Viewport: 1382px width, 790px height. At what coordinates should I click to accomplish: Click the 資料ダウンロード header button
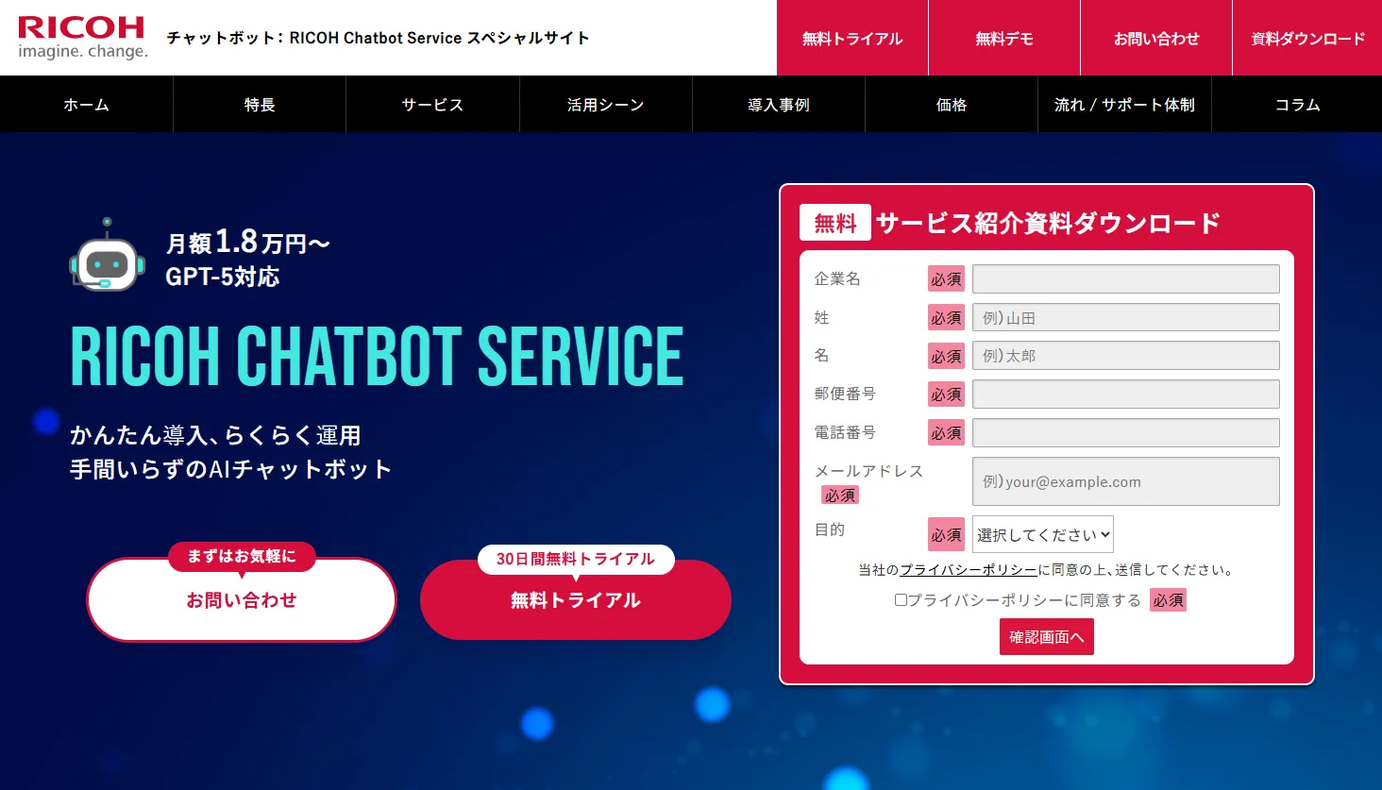1307,39
